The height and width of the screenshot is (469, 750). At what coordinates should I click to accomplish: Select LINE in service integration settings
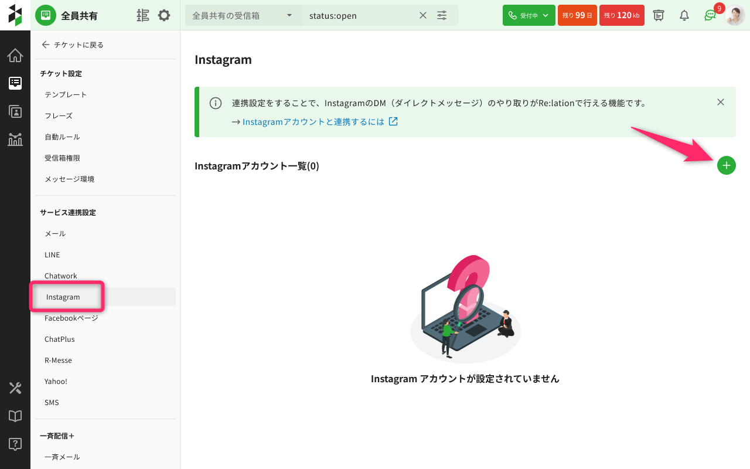pyautogui.click(x=52, y=255)
